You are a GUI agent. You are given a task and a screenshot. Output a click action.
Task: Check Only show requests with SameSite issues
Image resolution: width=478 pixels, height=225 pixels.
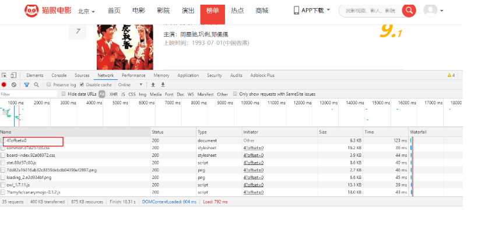coord(235,94)
